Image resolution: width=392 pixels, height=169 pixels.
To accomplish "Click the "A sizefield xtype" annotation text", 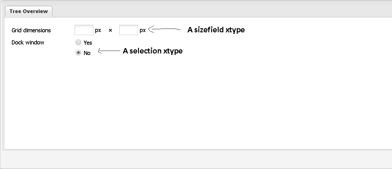I will coord(216,30).
